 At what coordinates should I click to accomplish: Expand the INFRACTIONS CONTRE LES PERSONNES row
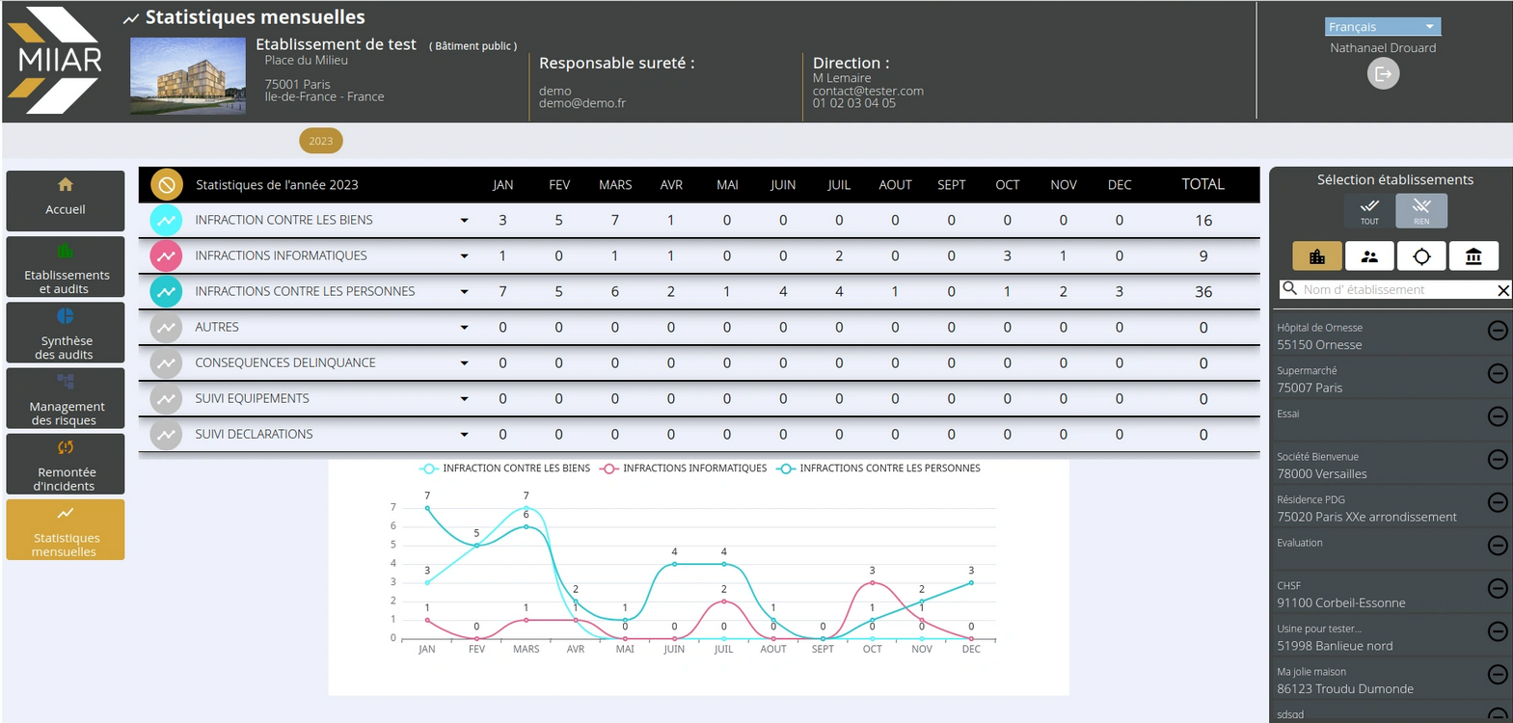(464, 292)
